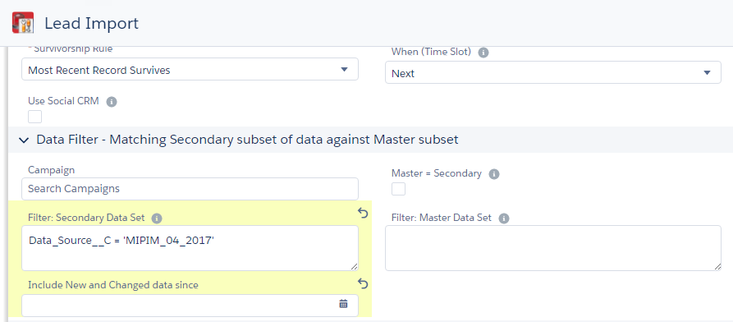Open the When (Time Slot) dropdown
The height and width of the screenshot is (322, 733).
[553, 72]
